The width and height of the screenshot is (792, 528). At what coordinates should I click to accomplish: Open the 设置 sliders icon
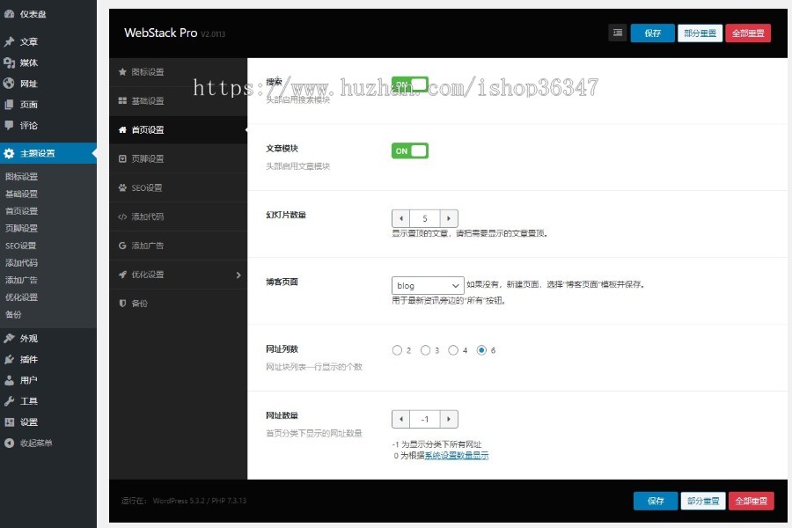pyautogui.click(x=9, y=422)
